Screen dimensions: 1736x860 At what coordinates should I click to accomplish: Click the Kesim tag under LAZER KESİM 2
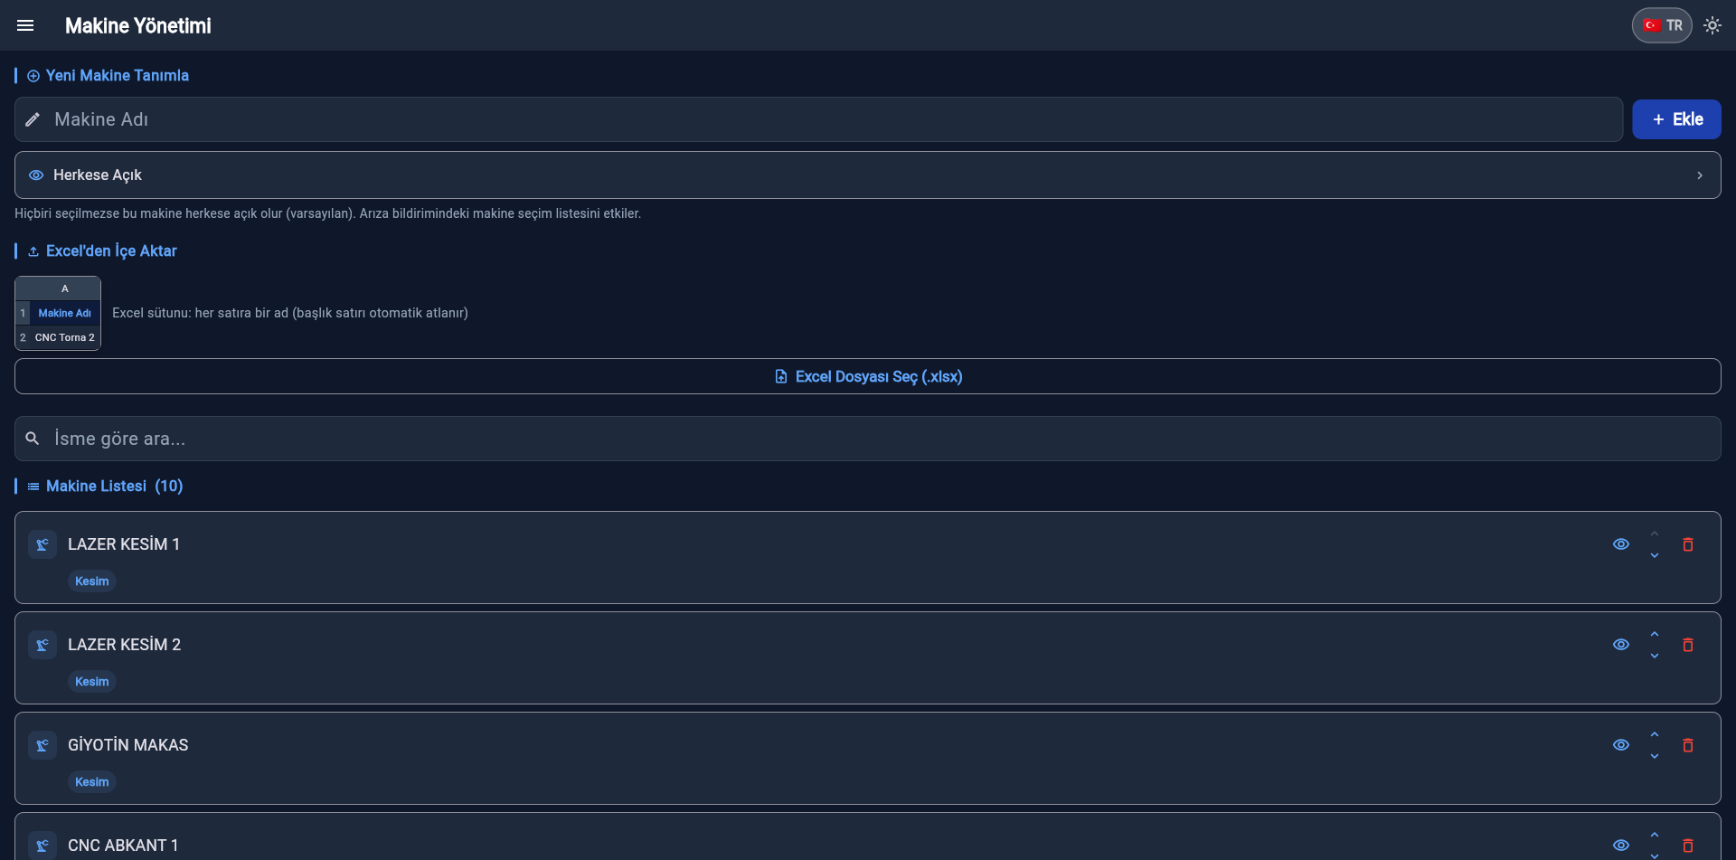(92, 682)
